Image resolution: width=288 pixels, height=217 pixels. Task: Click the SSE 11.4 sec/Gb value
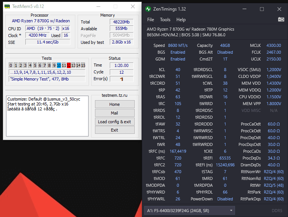48,42
